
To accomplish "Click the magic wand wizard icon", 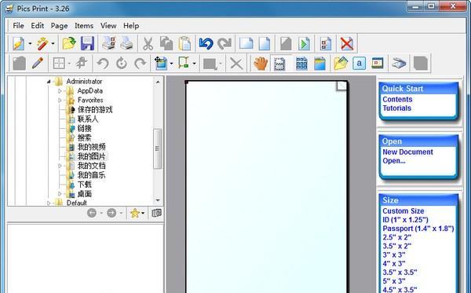I will 42,44.
